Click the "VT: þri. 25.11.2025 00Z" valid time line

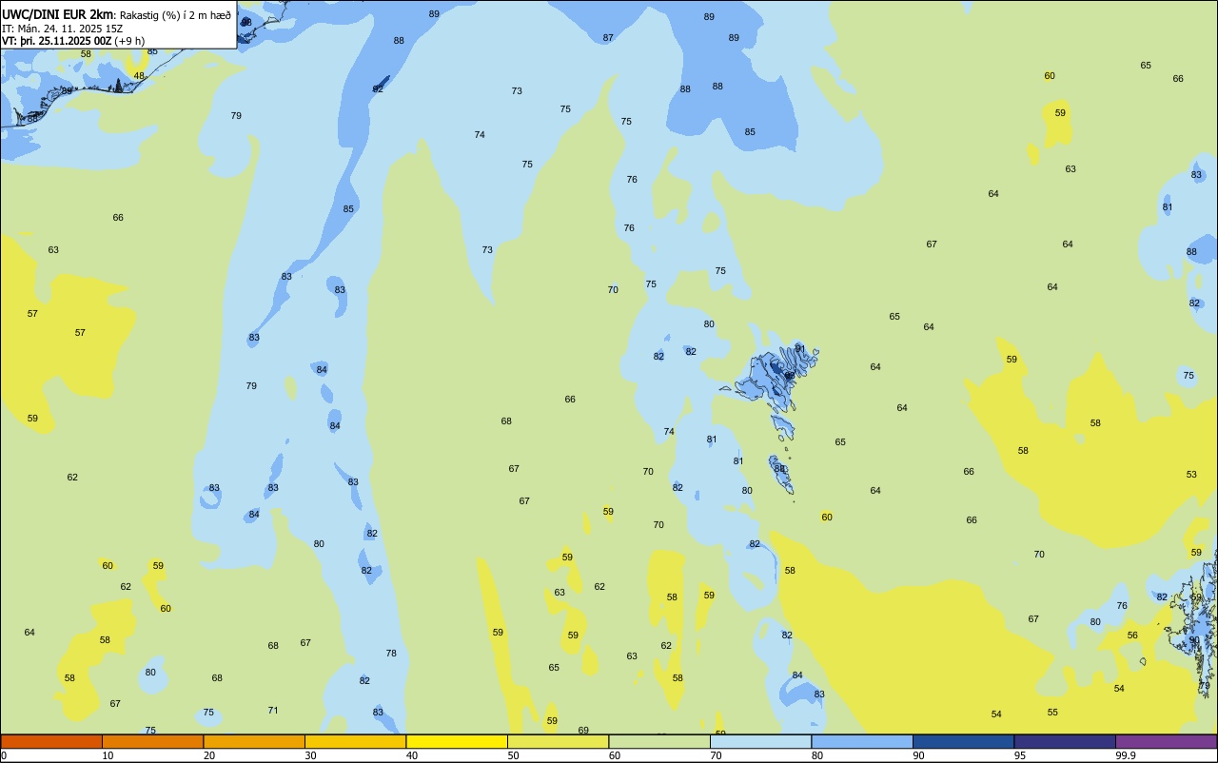click(x=56, y=41)
